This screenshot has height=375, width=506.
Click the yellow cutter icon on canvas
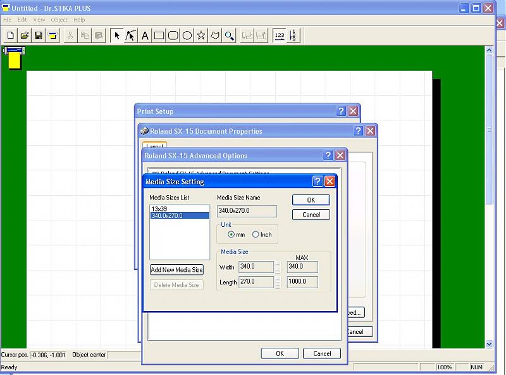click(14, 58)
